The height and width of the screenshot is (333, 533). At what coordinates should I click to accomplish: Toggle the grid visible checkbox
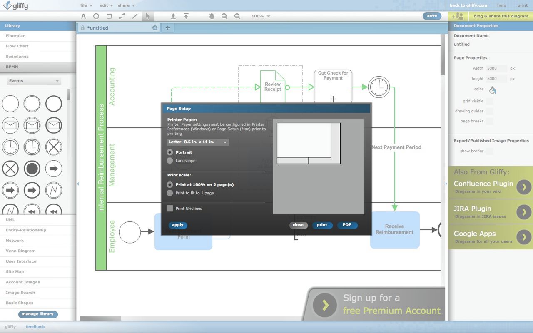point(490,101)
